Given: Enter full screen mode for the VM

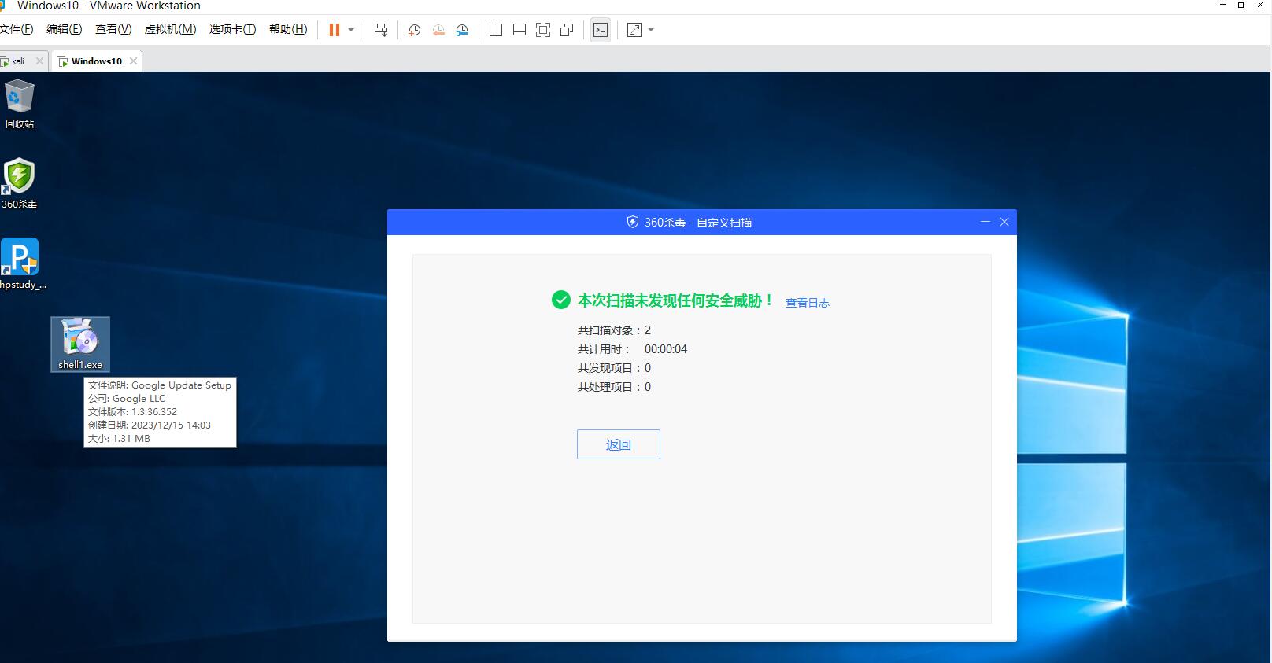Looking at the screenshot, I should click(543, 30).
